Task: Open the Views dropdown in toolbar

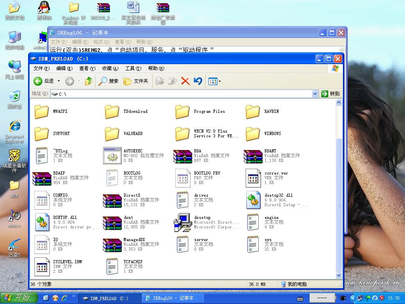Action: point(215,82)
